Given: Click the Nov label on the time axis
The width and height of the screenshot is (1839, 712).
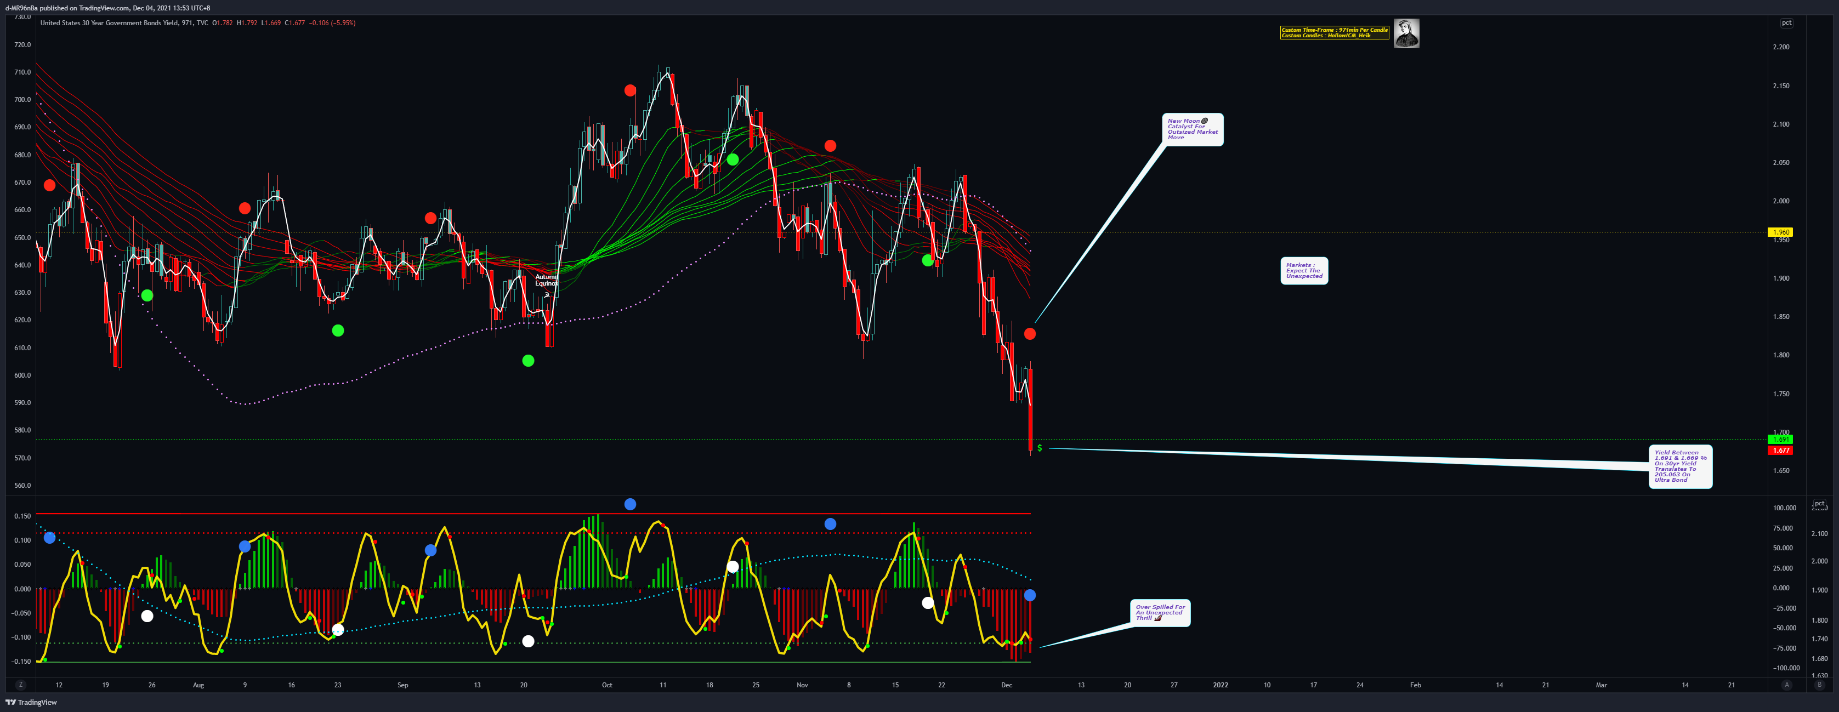Looking at the screenshot, I should (x=802, y=685).
